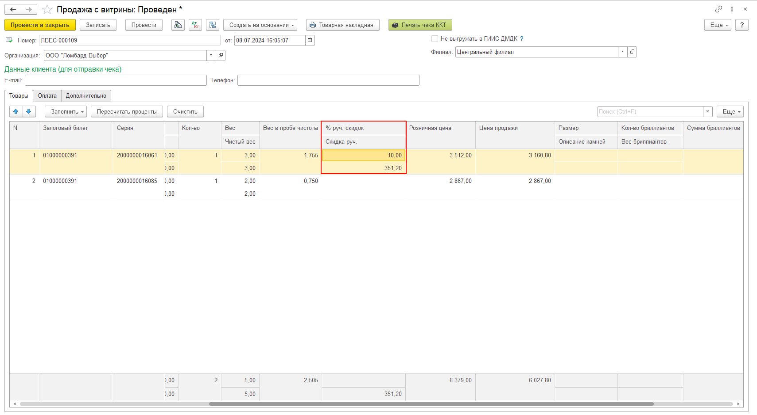Print Товарная накладная
757x415 pixels.
coord(342,25)
